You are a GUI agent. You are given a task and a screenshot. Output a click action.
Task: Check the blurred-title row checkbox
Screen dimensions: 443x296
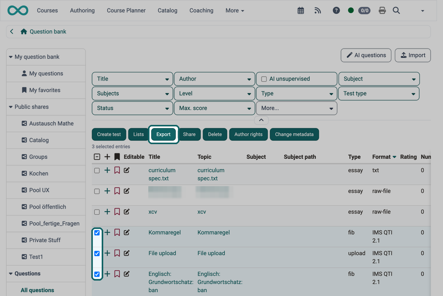[x=97, y=191]
